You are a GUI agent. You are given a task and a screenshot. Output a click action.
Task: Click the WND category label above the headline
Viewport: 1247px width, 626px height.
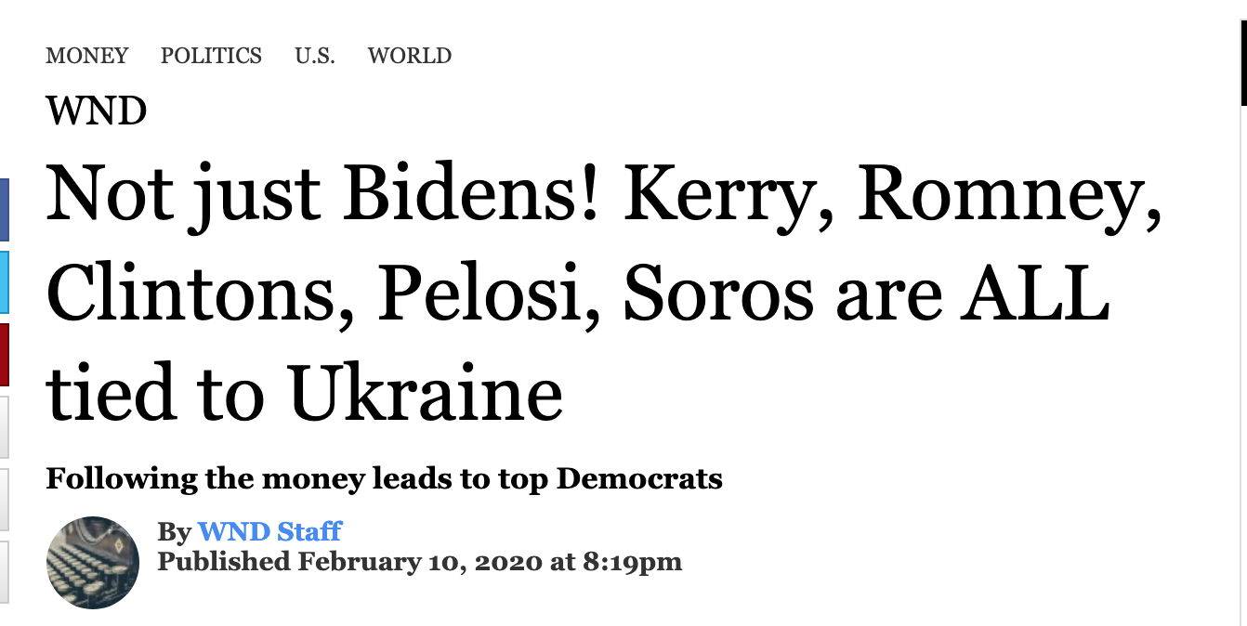pos(97,112)
